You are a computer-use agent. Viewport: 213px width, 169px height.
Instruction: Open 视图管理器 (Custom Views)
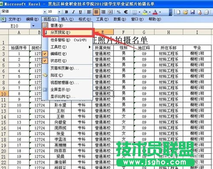(x=67, y=82)
